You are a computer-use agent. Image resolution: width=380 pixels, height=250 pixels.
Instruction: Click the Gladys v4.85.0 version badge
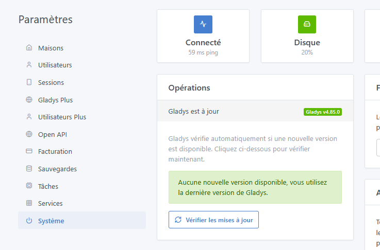click(323, 112)
